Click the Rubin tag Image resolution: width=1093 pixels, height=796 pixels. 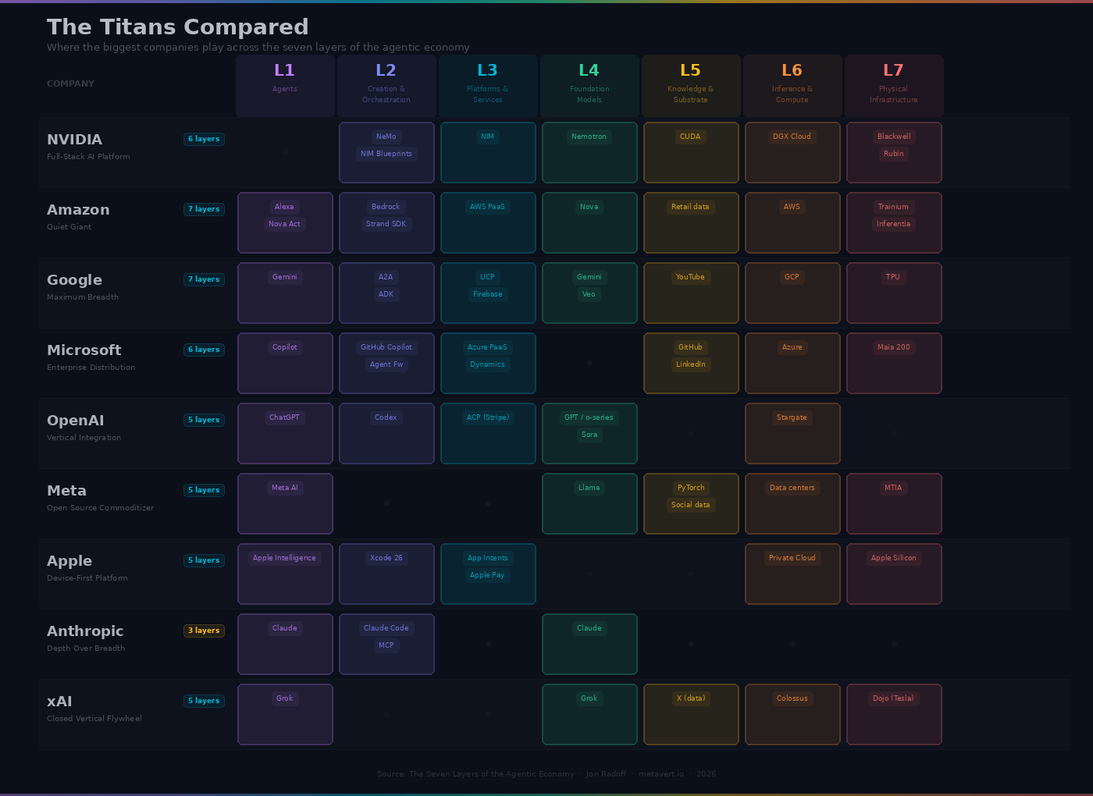[x=894, y=154]
